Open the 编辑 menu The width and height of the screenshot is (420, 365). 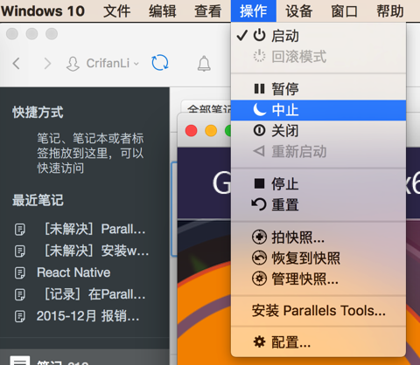(x=162, y=11)
